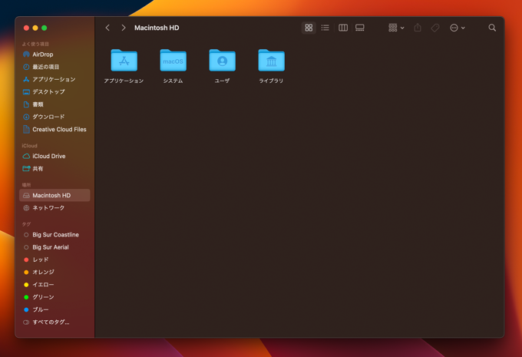The height and width of the screenshot is (357, 522).
Task: Select the ユーザ folder icon
Action: pyautogui.click(x=222, y=61)
